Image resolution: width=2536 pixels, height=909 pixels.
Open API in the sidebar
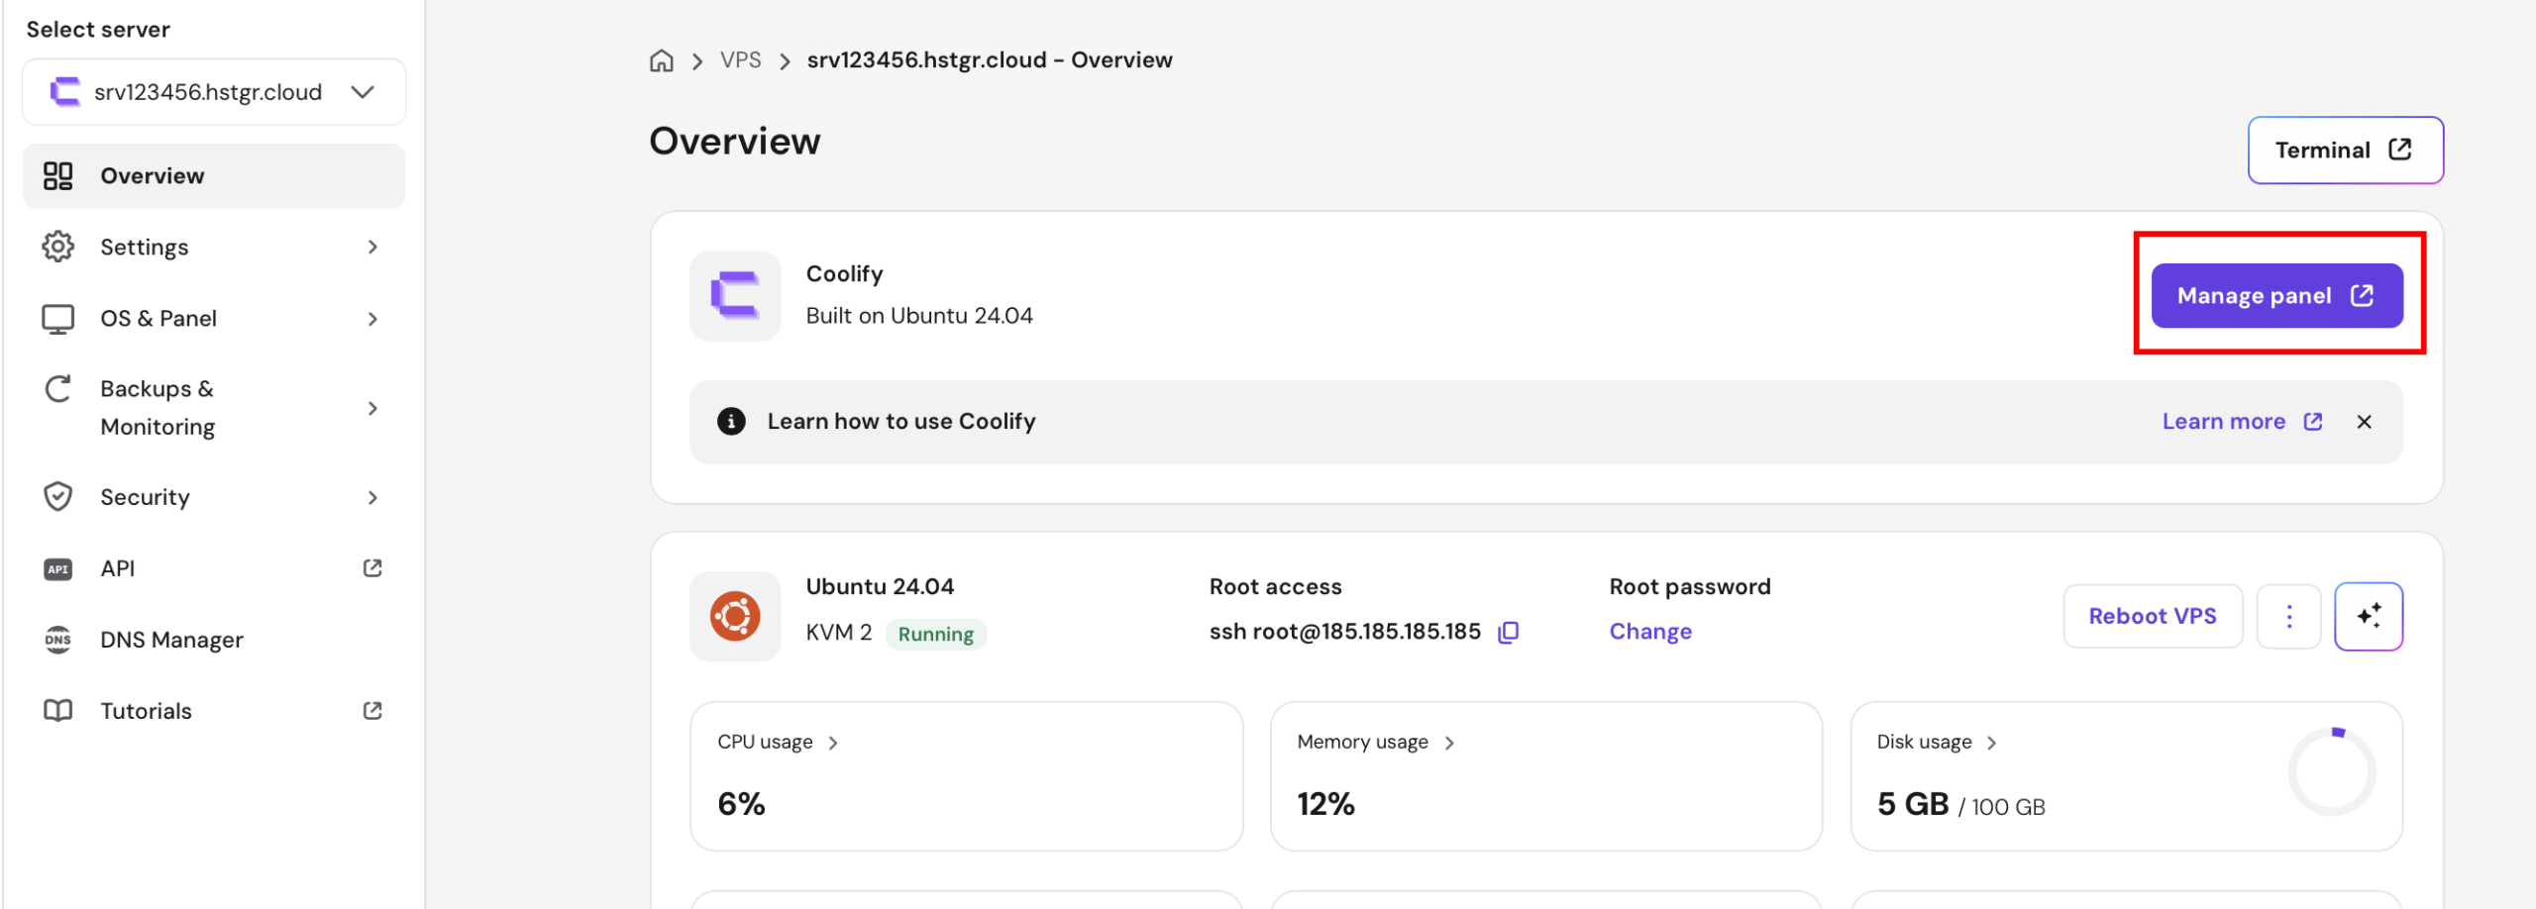214,568
